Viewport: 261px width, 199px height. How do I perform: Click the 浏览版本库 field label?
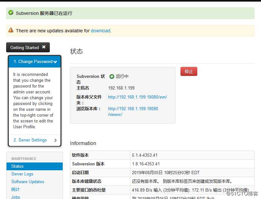pyautogui.click(x=89, y=109)
